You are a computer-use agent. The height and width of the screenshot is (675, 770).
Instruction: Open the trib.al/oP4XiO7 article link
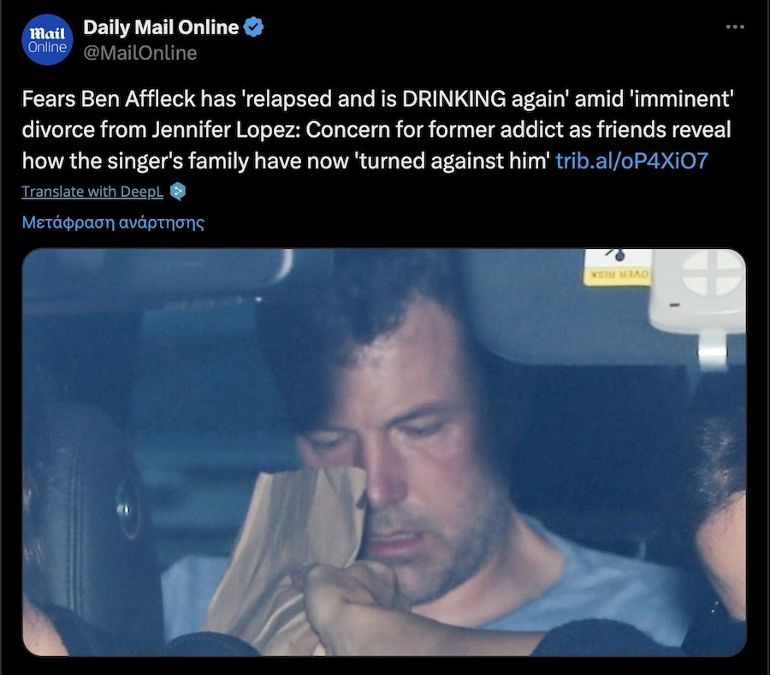(631, 161)
